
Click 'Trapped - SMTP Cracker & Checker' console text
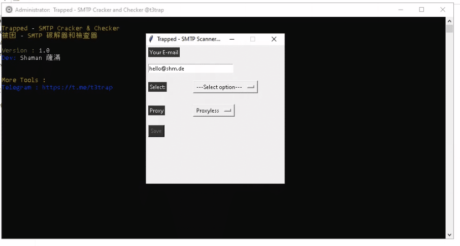(x=60, y=28)
